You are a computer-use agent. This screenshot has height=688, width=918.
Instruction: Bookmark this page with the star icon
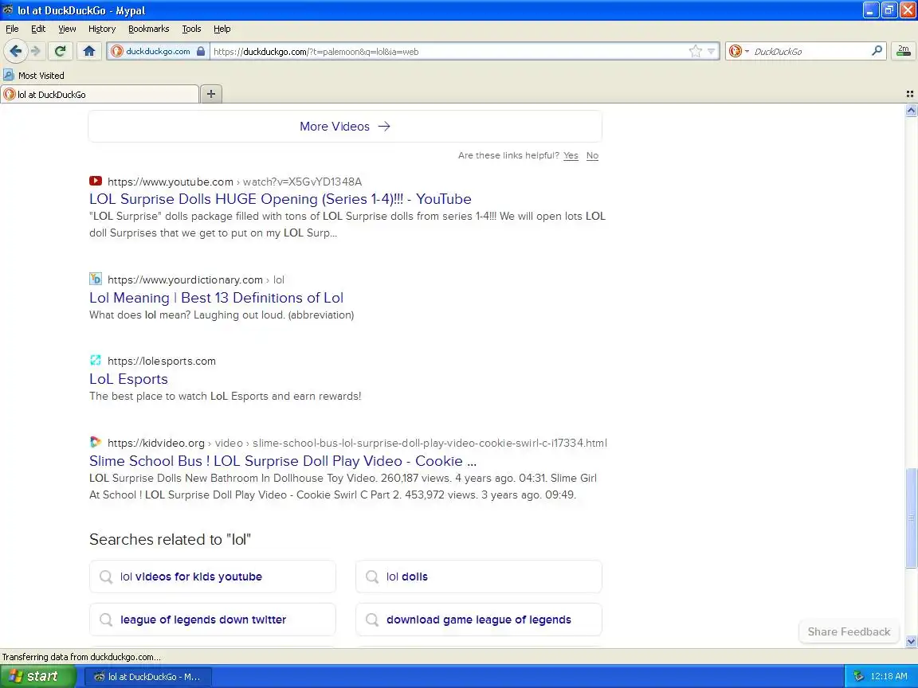point(696,51)
